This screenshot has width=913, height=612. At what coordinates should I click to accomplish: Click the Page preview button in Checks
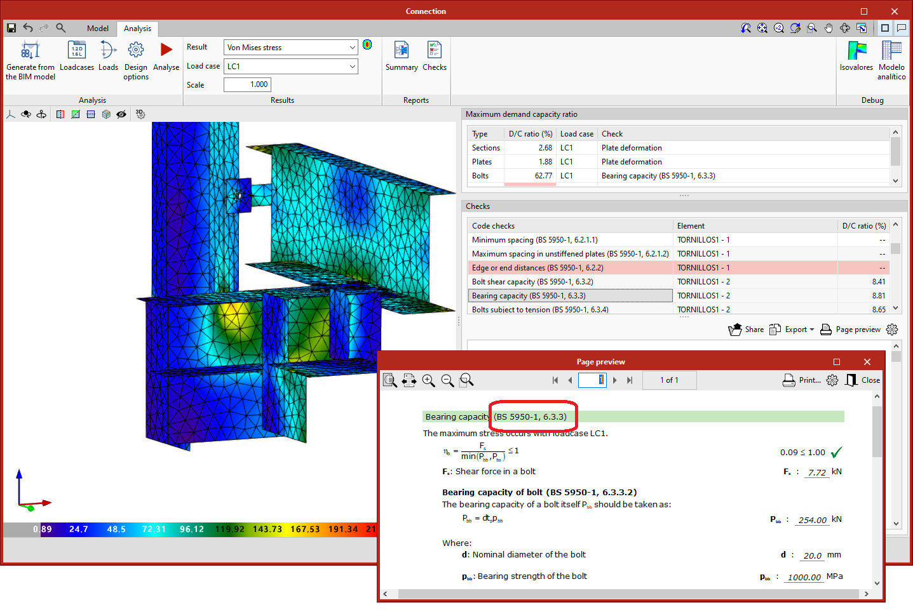click(x=850, y=329)
